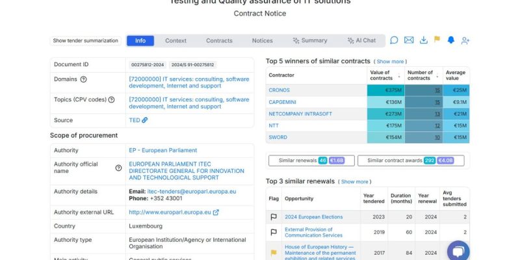
Task: Click CRONOS value cell €375M
Action: click(385, 90)
